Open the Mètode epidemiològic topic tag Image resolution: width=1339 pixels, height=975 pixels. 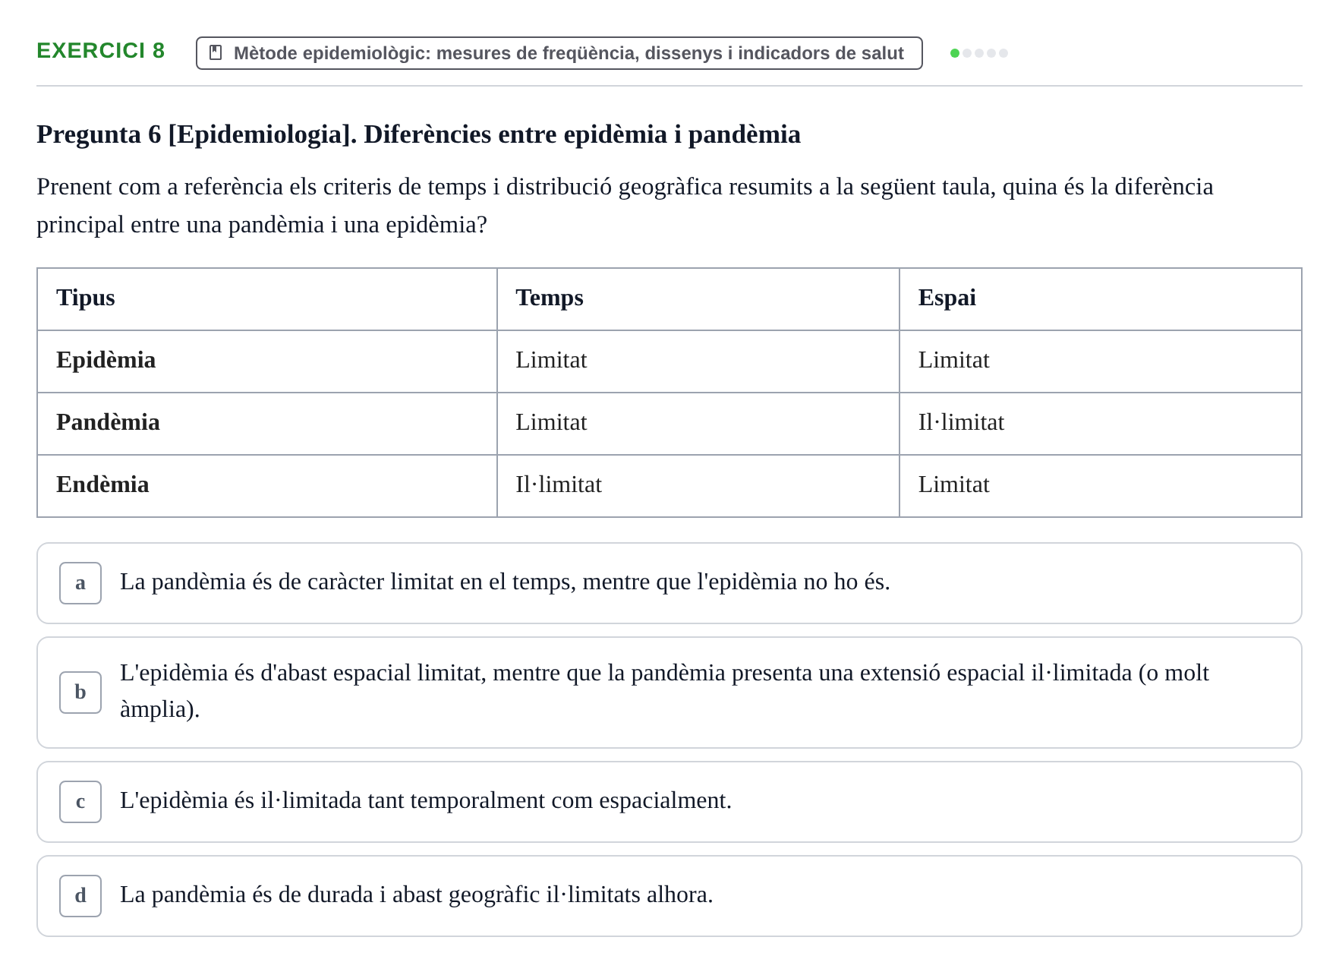coord(559,53)
